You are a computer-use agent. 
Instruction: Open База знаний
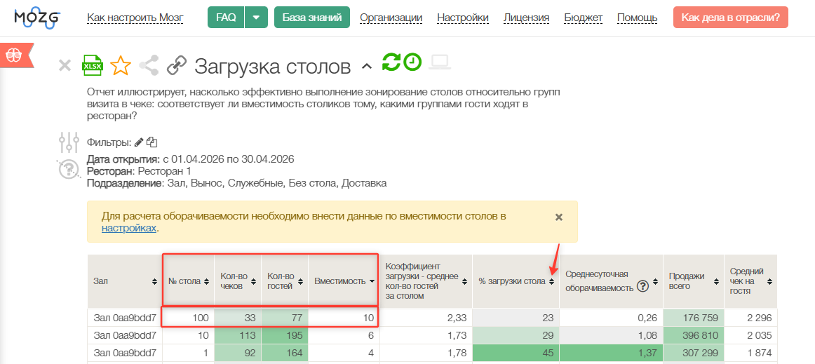coord(312,17)
